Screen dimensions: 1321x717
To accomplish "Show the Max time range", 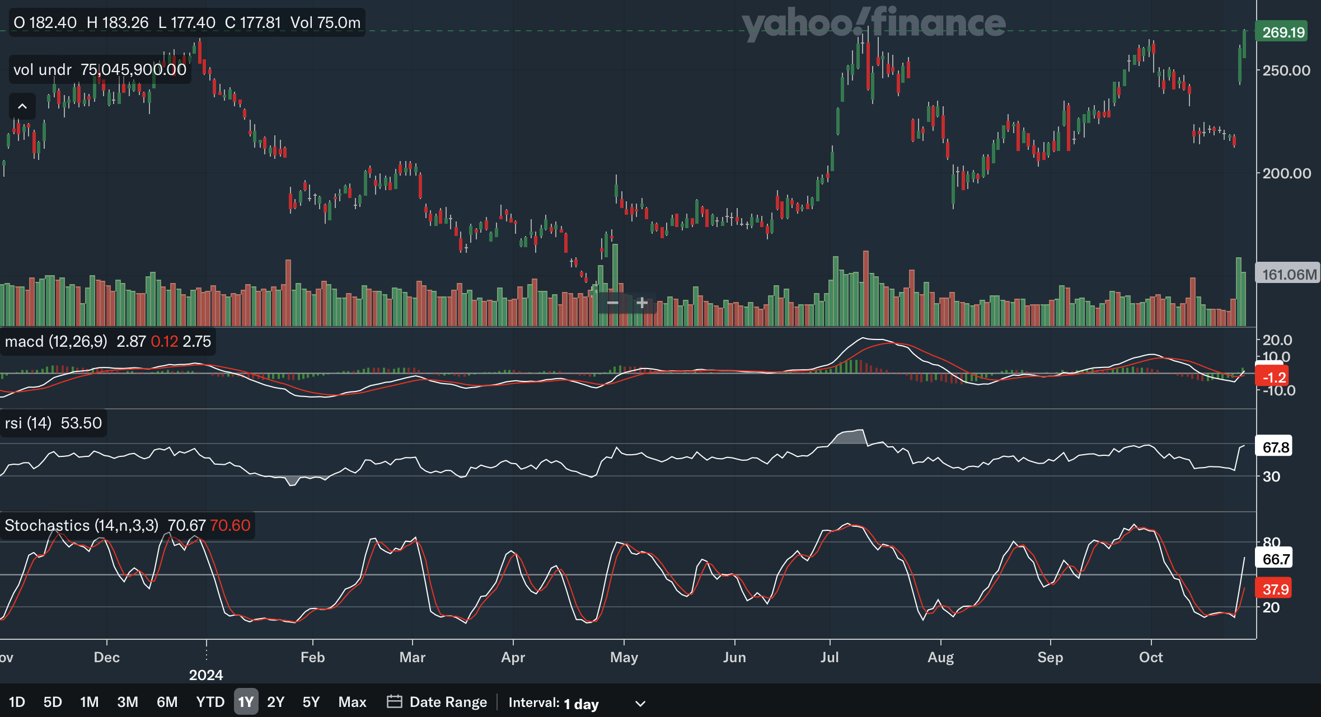I will pos(352,702).
